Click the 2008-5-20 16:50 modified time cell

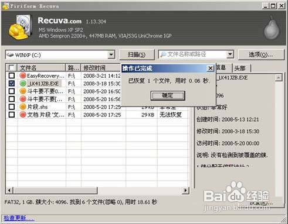pyautogui.click(x=102, y=91)
